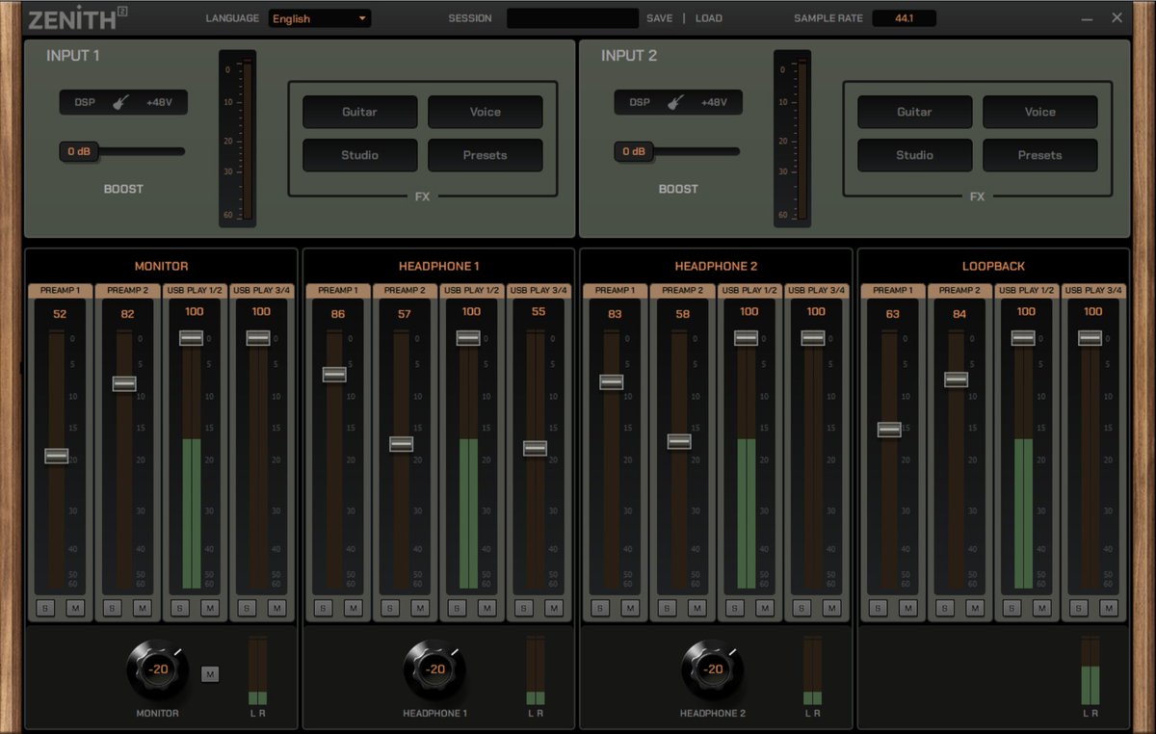This screenshot has width=1156, height=734.
Task: Click the Loopback Preamp 2 value 84
Action: pos(959,314)
